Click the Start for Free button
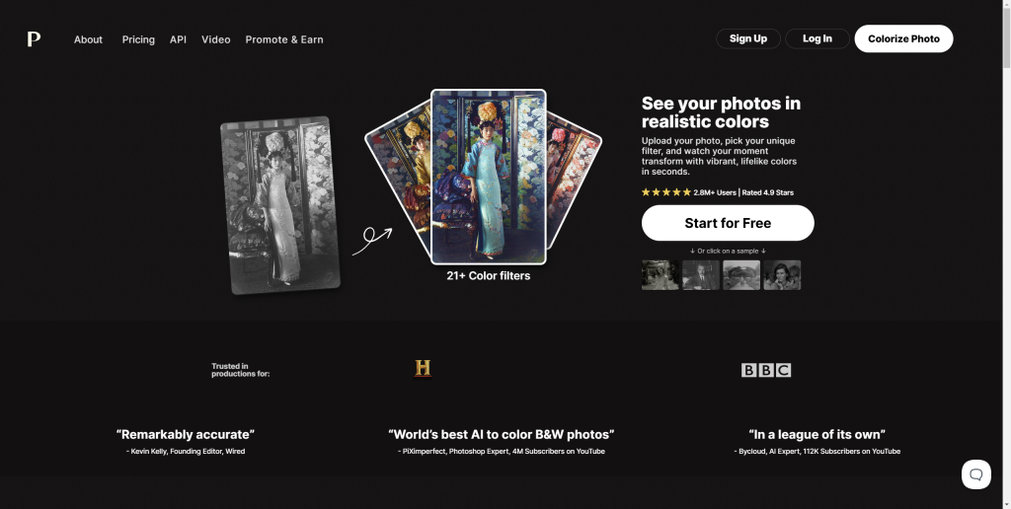Screen dimensions: 1011x509 tap(728, 223)
